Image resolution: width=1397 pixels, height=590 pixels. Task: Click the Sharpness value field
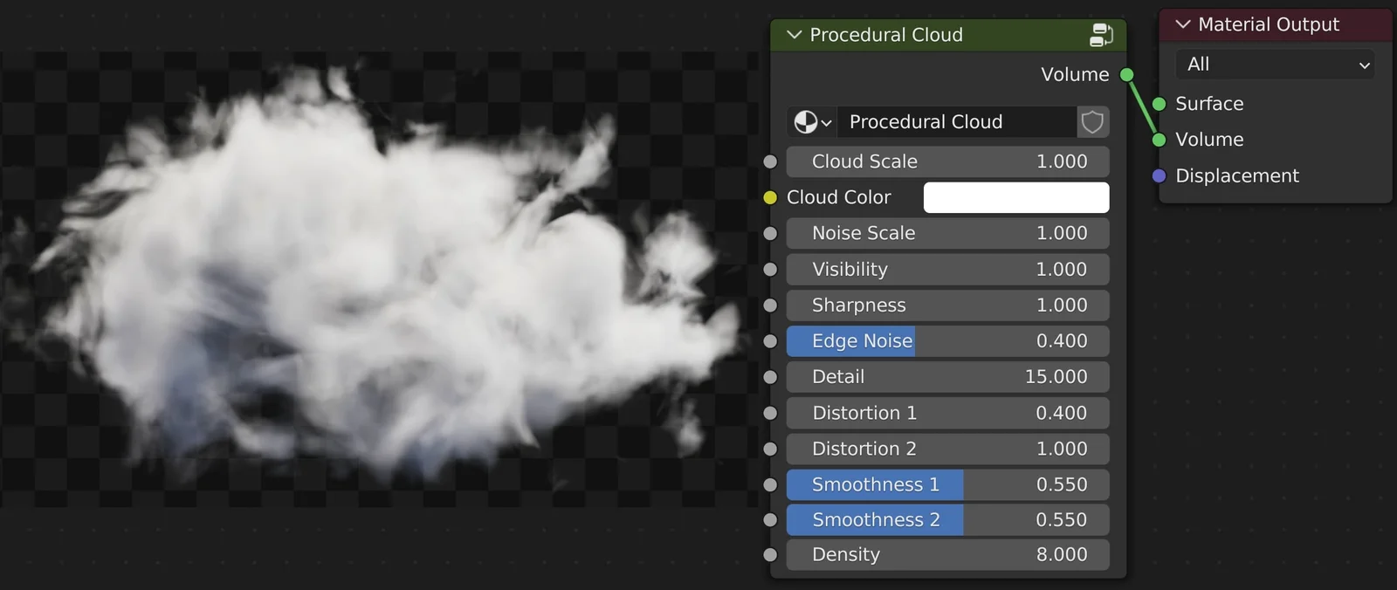coord(948,305)
